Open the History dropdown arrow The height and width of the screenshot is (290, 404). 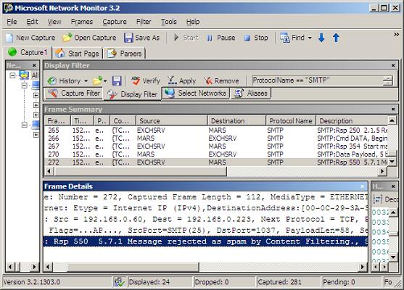tap(86, 81)
